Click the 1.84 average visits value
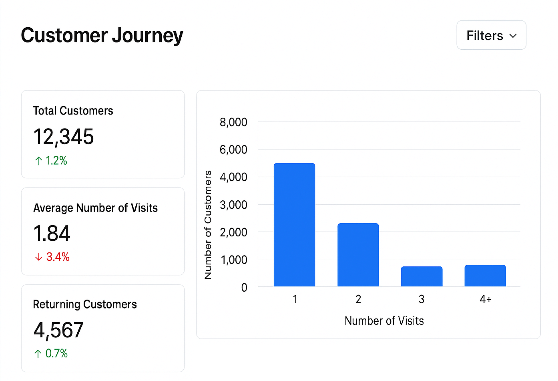 tap(52, 233)
